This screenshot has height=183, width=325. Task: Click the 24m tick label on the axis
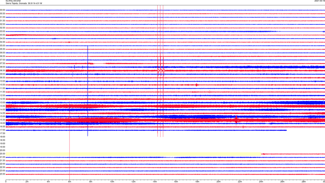[x=261, y=182]
